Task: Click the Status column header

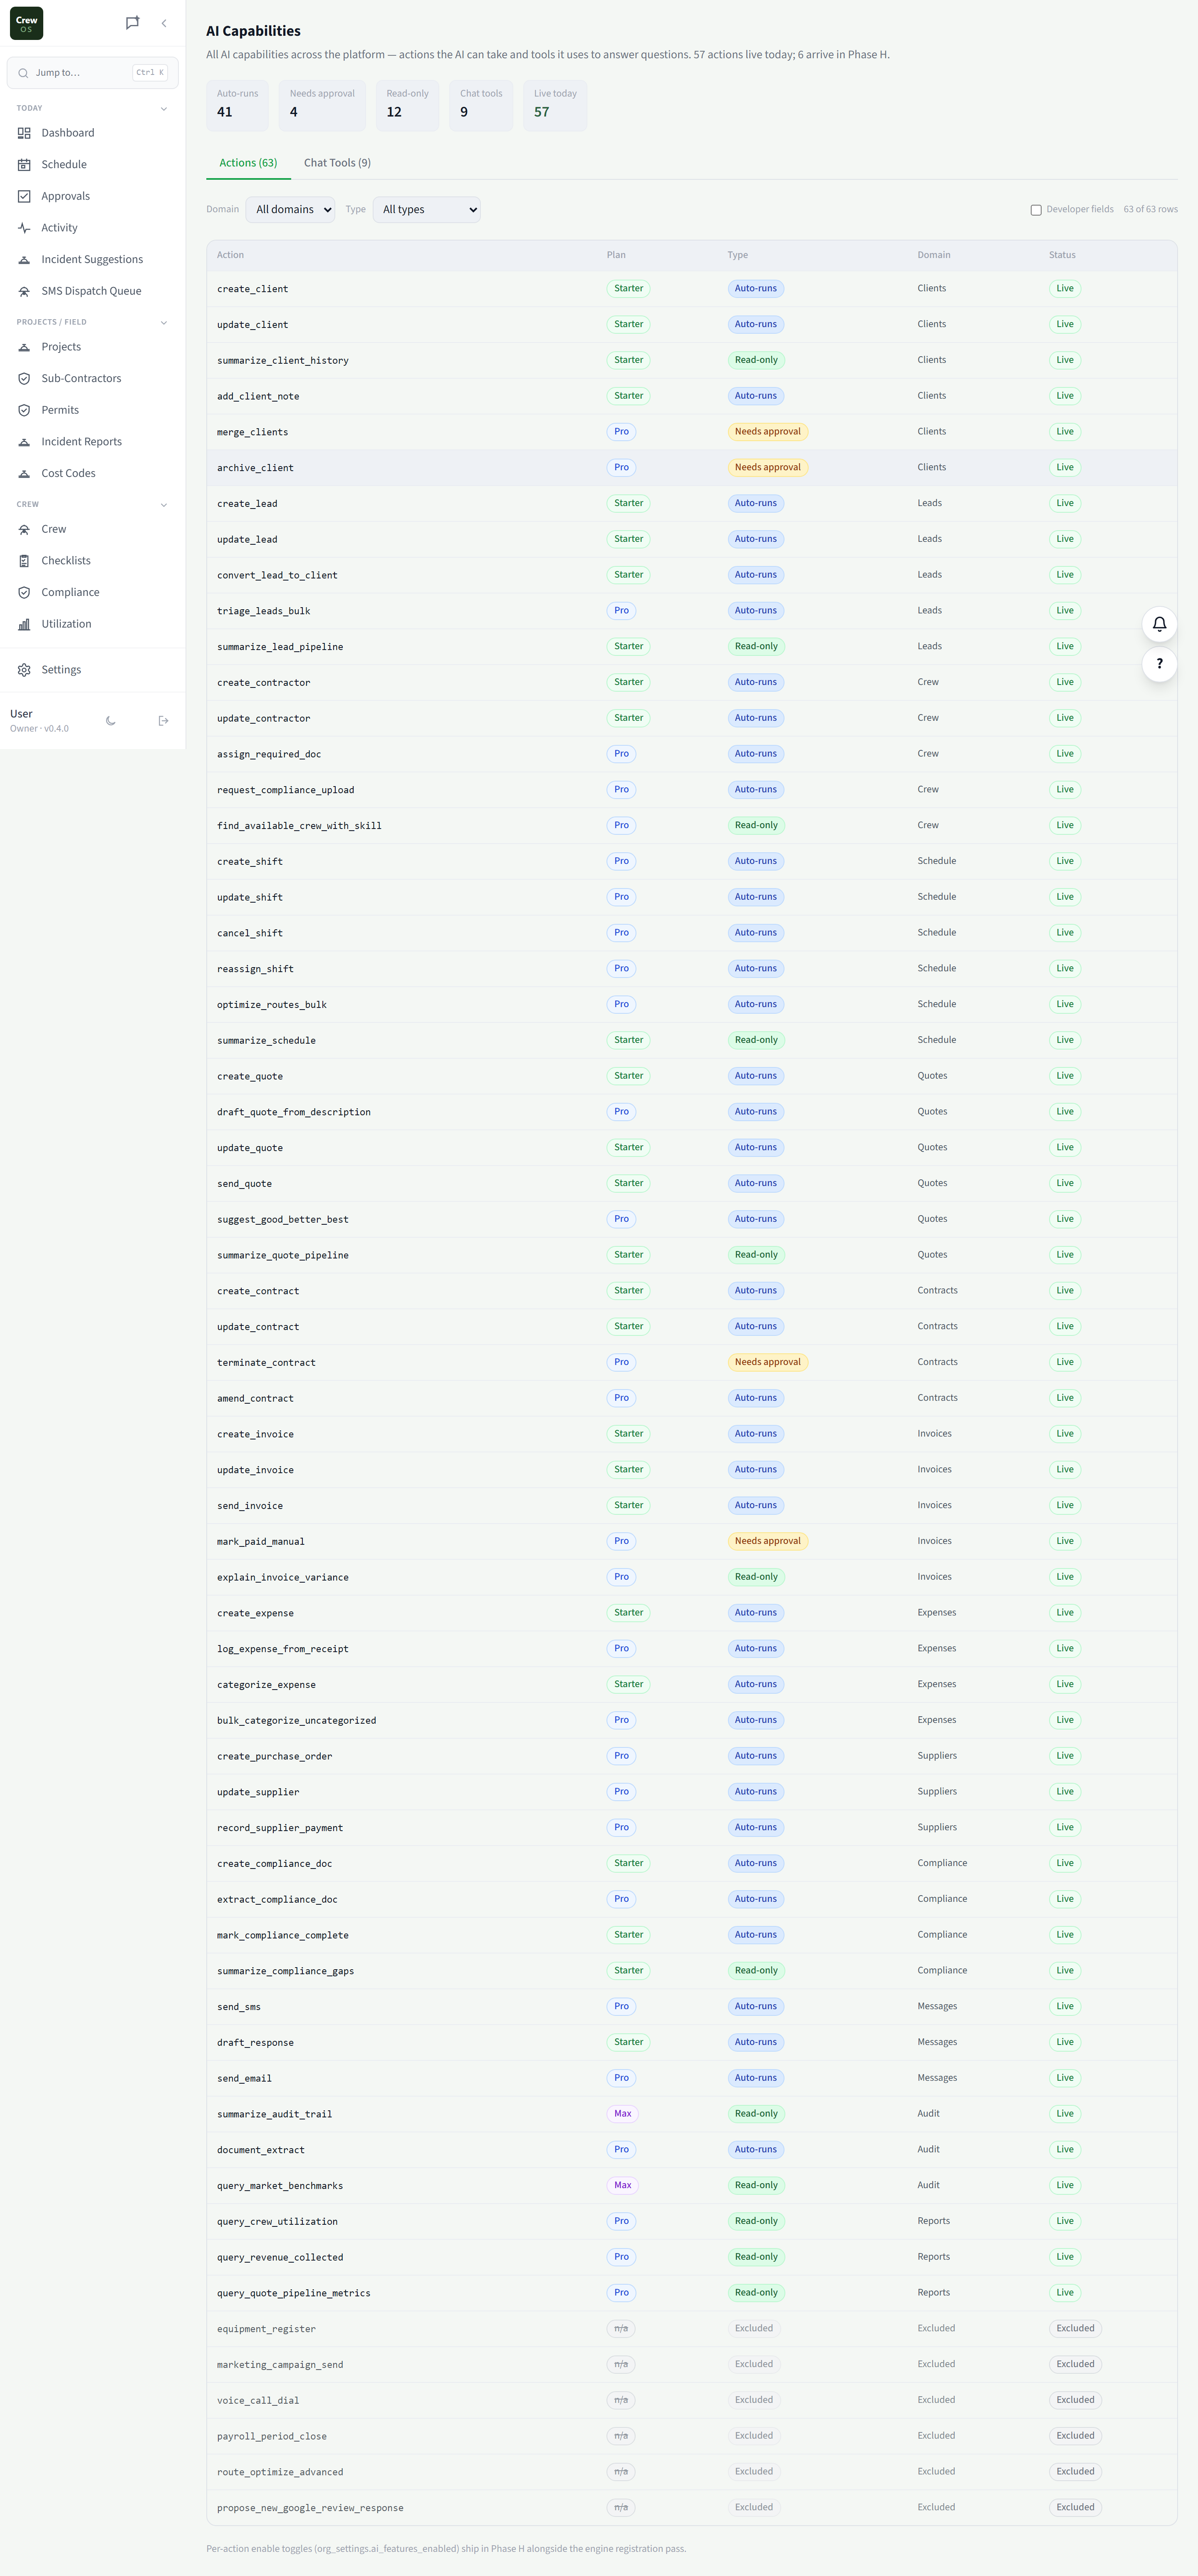Action: coord(1062,255)
